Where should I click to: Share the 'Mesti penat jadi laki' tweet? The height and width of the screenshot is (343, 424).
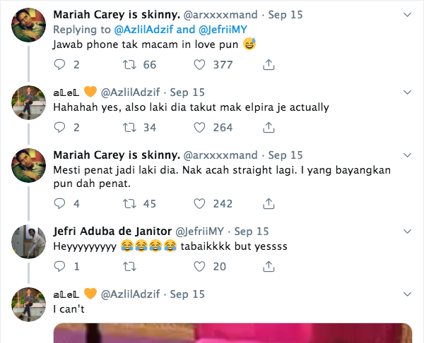[269, 204]
